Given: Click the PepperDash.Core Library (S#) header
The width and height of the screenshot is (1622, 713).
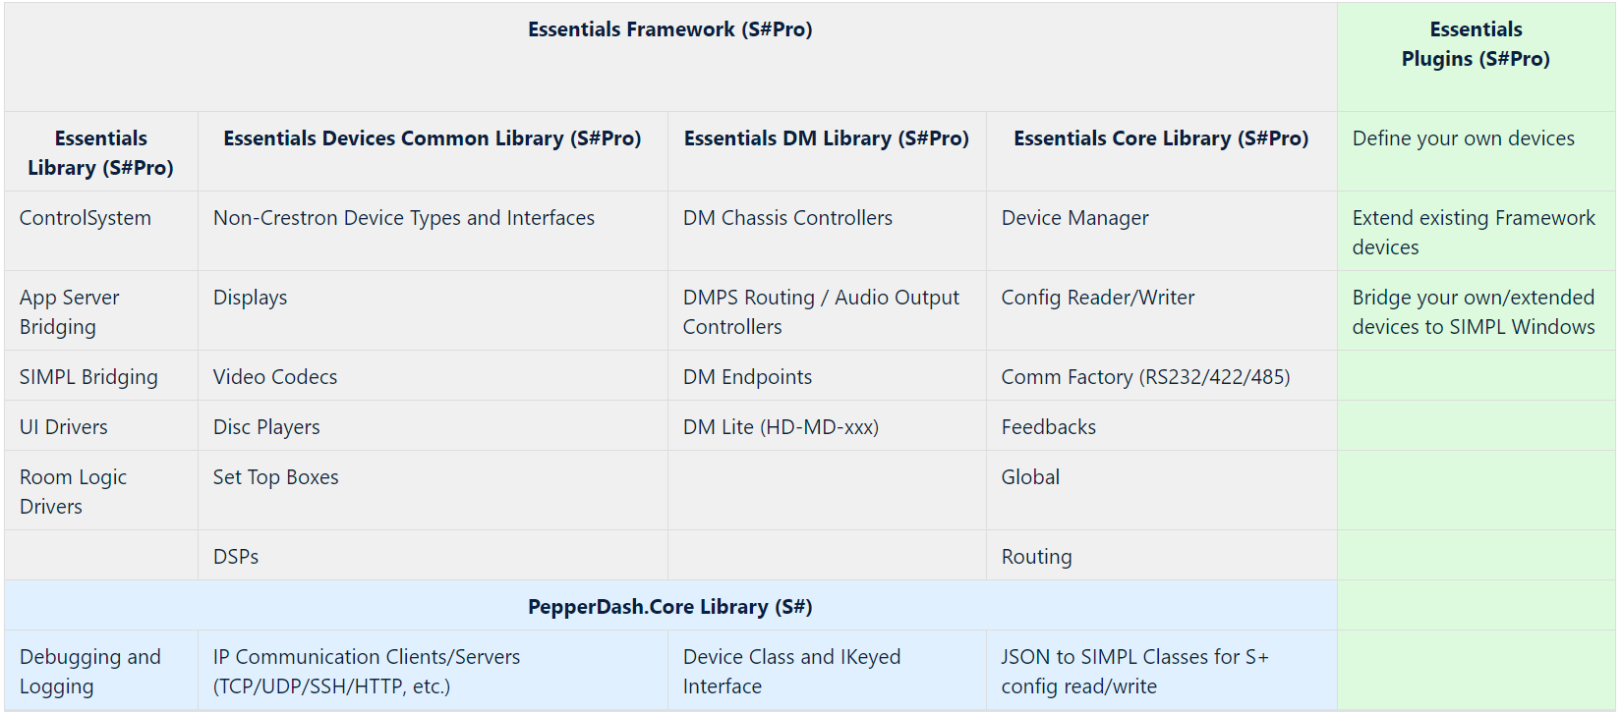Looking at the screenshot, I should tap(669, 607).
